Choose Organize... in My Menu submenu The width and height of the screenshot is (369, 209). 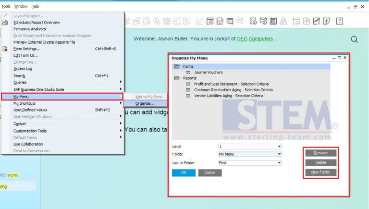coord(145,103)
